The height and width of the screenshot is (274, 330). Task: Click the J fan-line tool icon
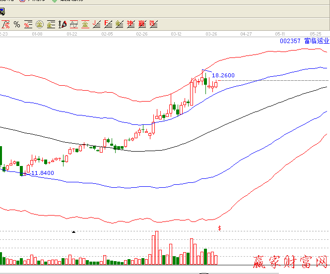[97, 24]
